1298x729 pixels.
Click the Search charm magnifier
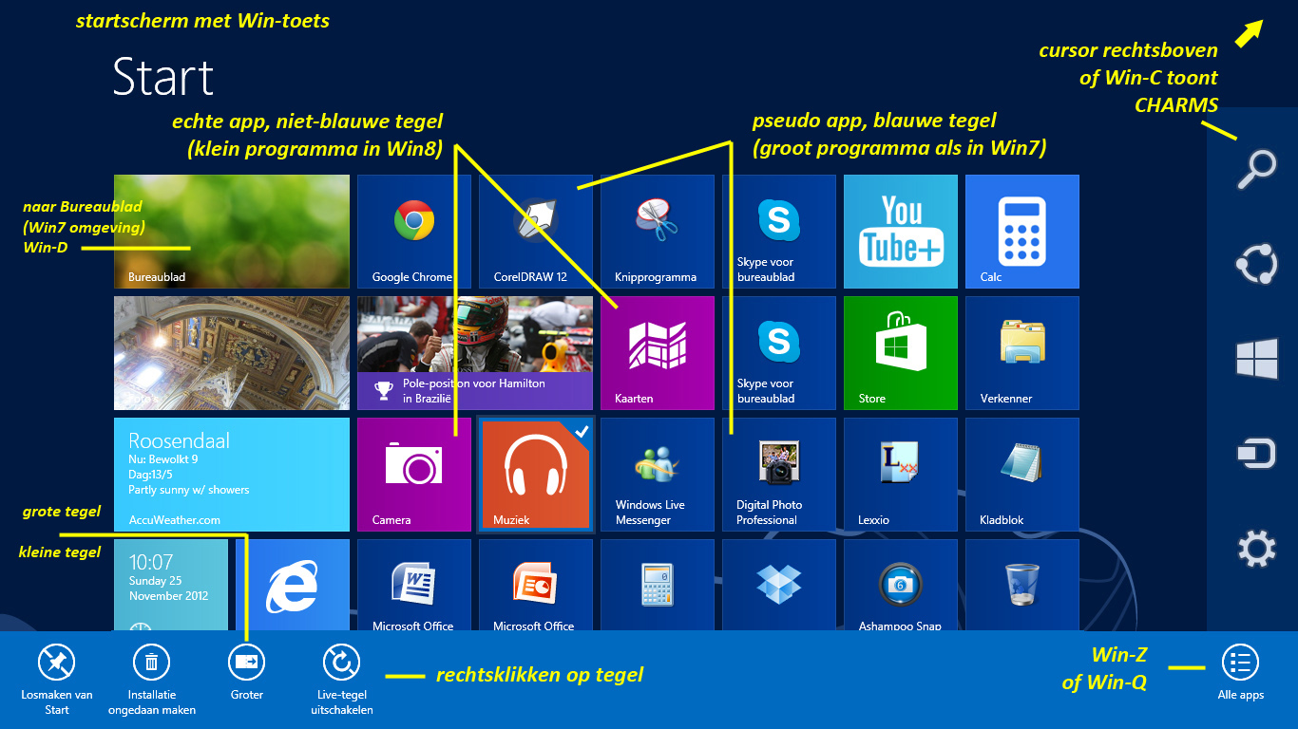[1256, 171]
